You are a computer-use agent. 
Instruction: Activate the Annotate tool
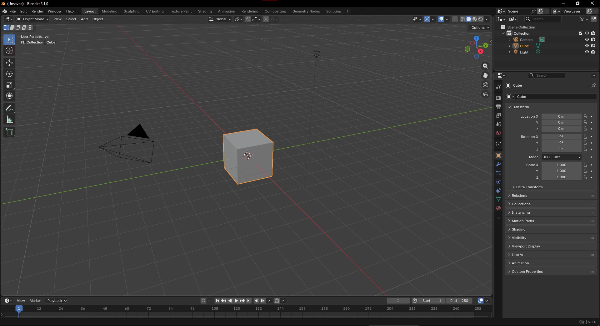click(9, 109)
